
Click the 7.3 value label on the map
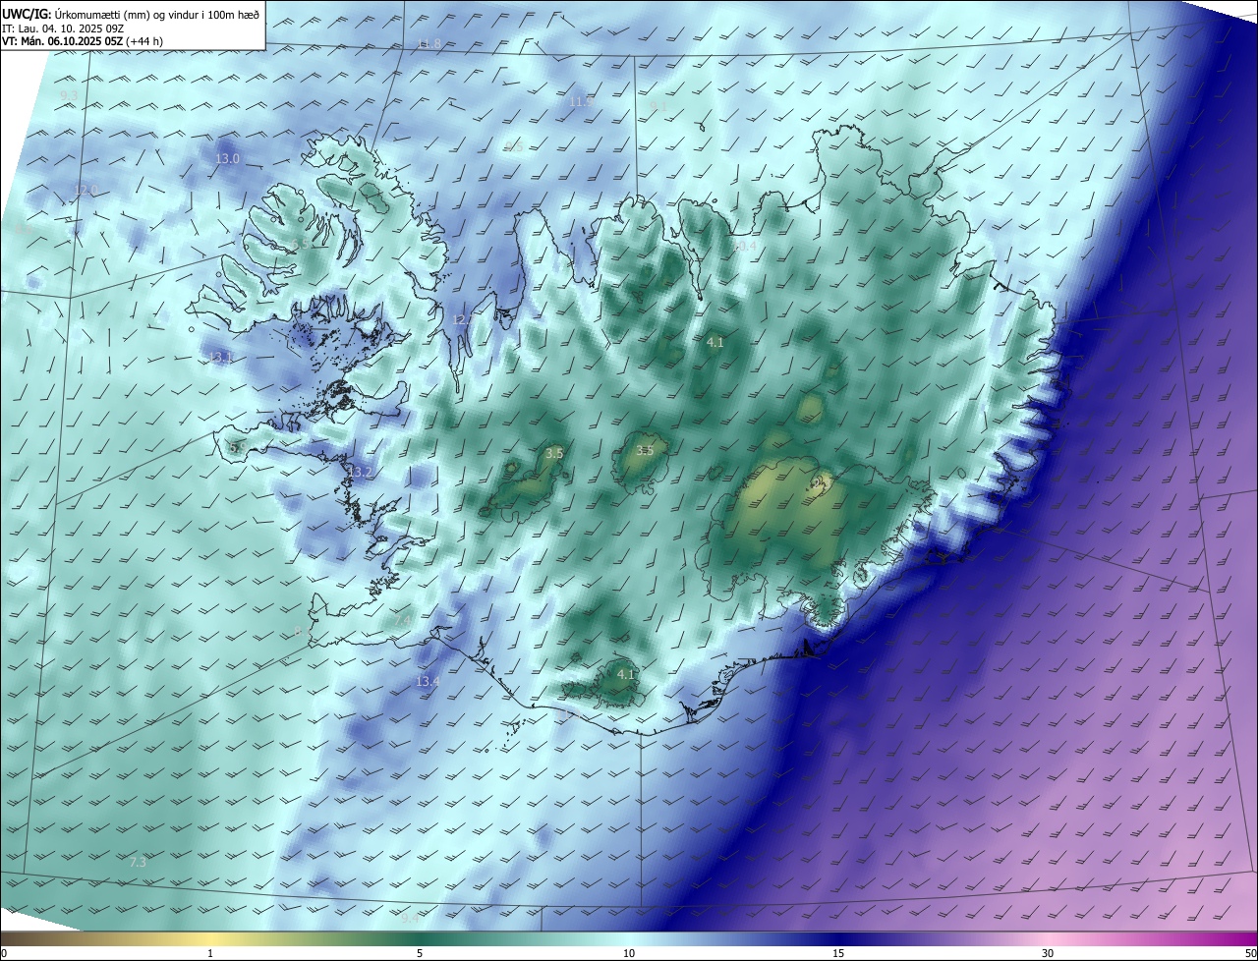pos(138,862)
